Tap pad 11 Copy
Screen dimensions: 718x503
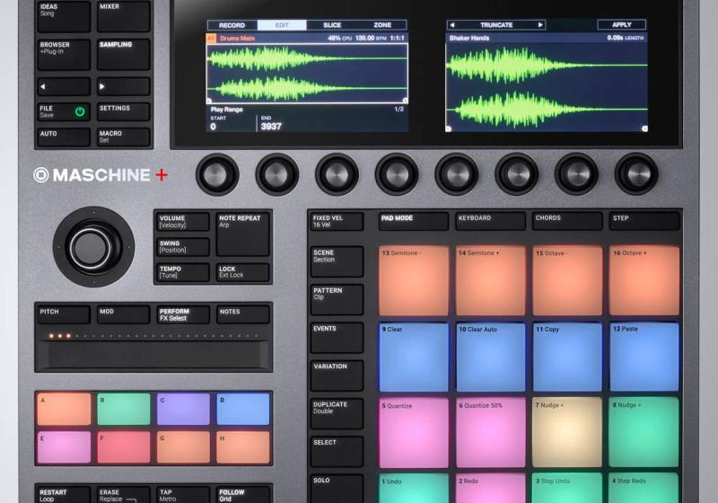[x=568, y=357]
